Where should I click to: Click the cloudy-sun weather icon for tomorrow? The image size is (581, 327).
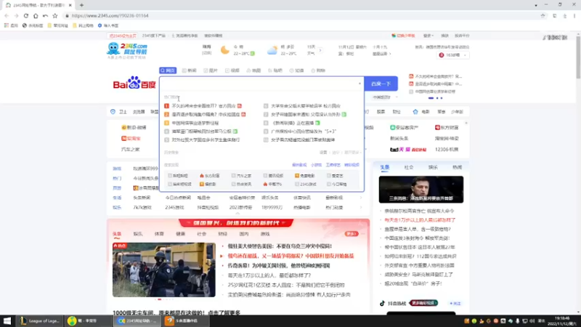(x=272, y=50)
